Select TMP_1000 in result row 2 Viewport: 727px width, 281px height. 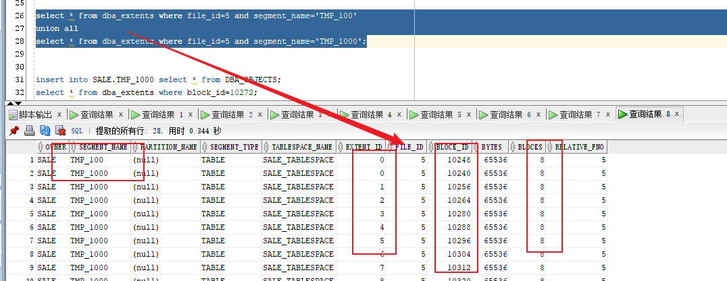pyautogui.click(x=100, y=173)
